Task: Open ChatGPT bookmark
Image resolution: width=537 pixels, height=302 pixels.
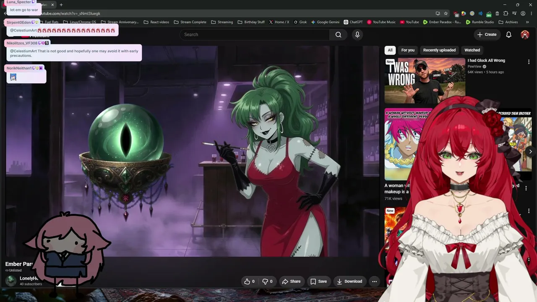Action: tap(353, 22)
